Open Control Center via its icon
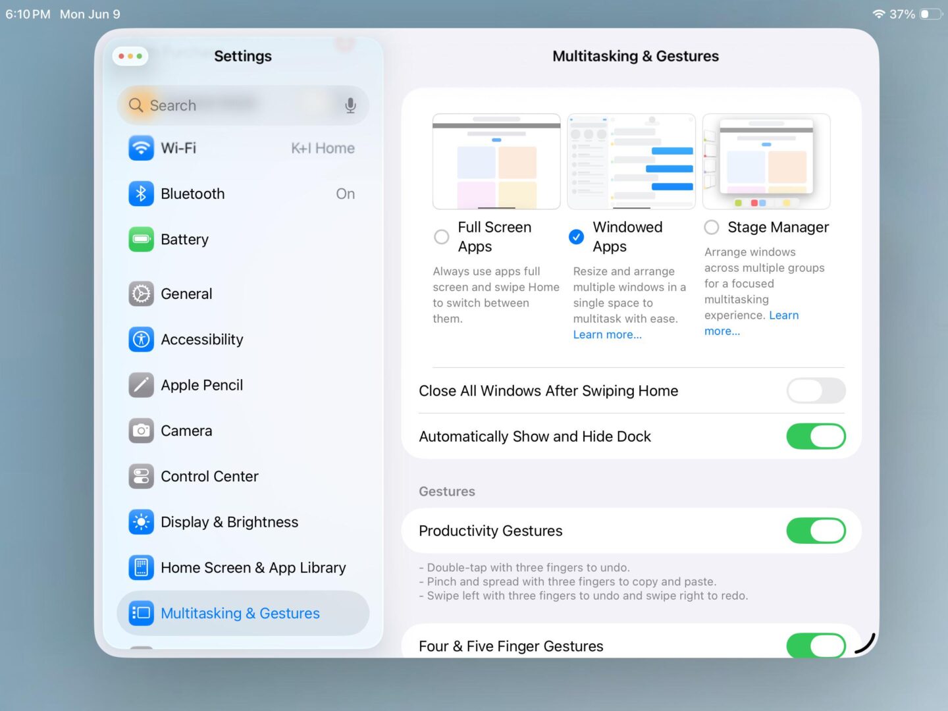 [141, 477]
